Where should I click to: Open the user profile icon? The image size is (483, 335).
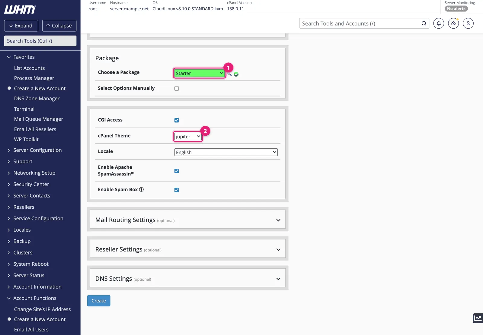click(x=468, y=24)
